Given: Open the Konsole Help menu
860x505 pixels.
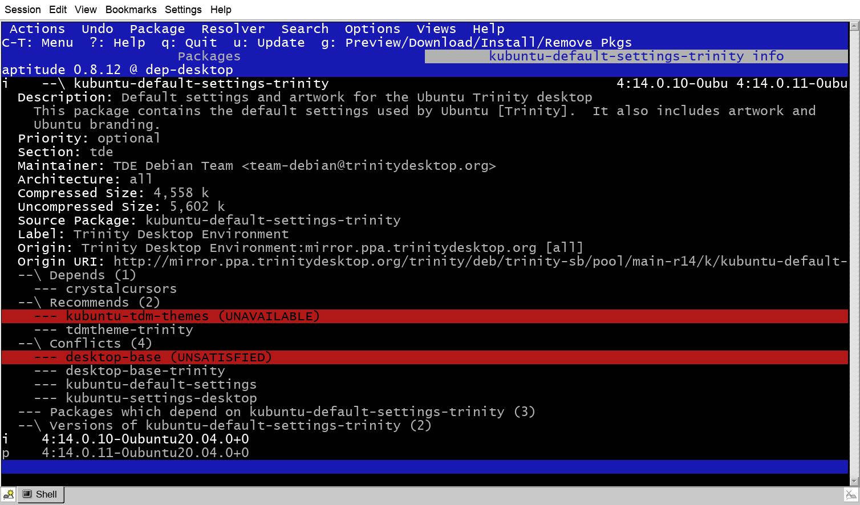Looking at the screenshot, I should pos(221,10).
